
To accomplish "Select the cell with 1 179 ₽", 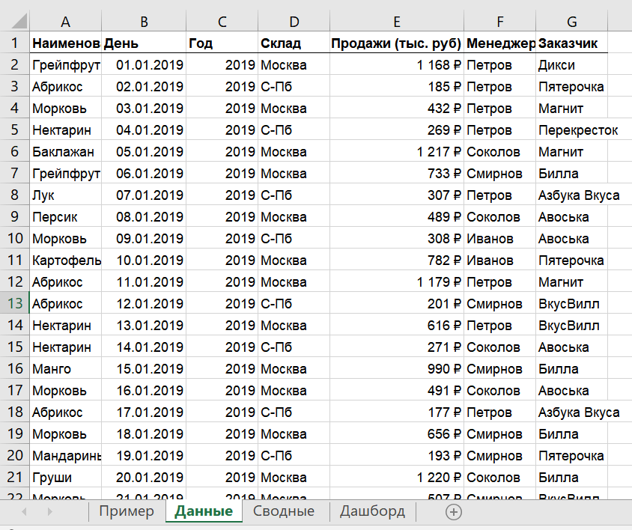I will [x=395, y=282].
